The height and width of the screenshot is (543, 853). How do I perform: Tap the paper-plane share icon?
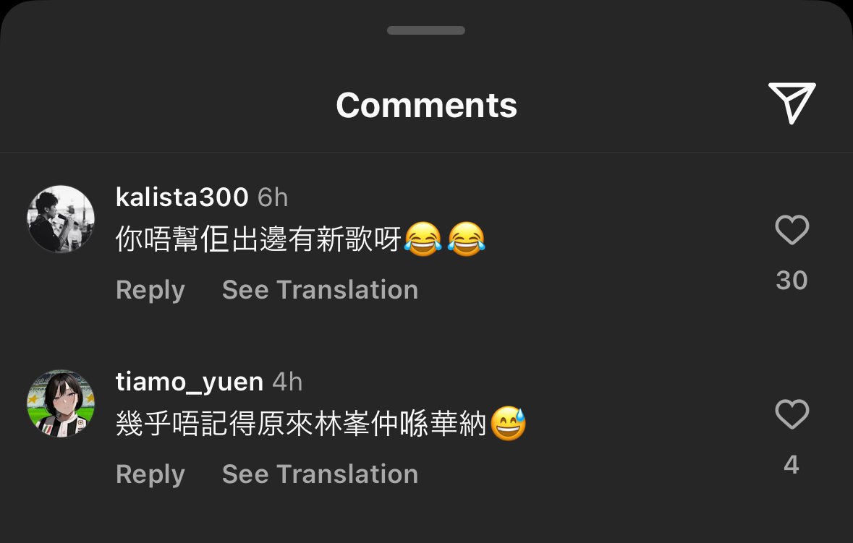[792, 103]
